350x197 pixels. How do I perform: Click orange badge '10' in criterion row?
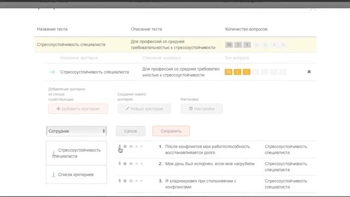point(229,72)
